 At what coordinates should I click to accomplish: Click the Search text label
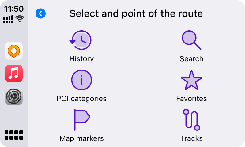[x=191, y=59]
